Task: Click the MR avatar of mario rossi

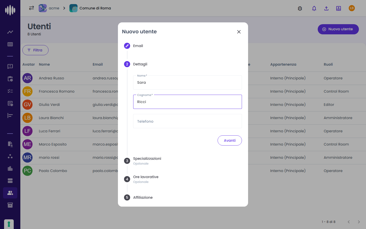Action: point(27,158)
